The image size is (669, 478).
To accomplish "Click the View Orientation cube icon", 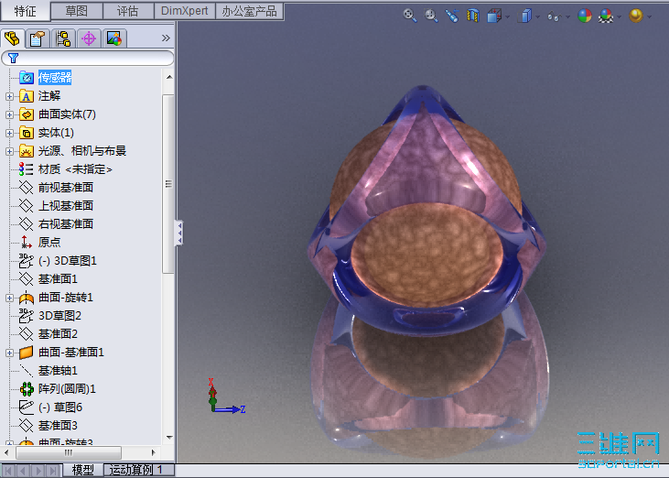I will 494,16.
